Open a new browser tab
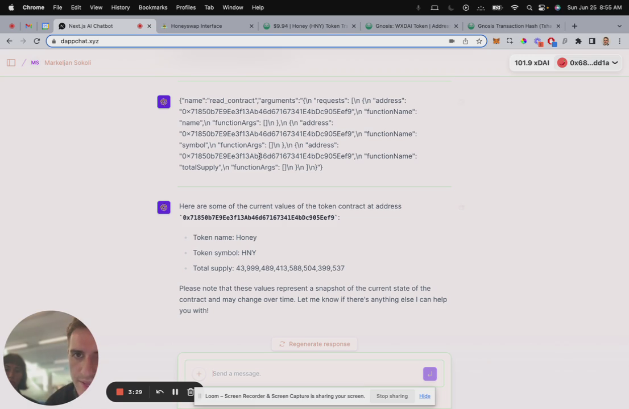 pyautogui.click(x=574, y=26)
